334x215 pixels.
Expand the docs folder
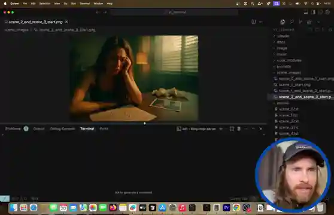pos(281,42)
